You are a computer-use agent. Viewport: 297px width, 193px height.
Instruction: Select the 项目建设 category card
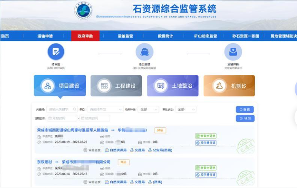(60, 86)
